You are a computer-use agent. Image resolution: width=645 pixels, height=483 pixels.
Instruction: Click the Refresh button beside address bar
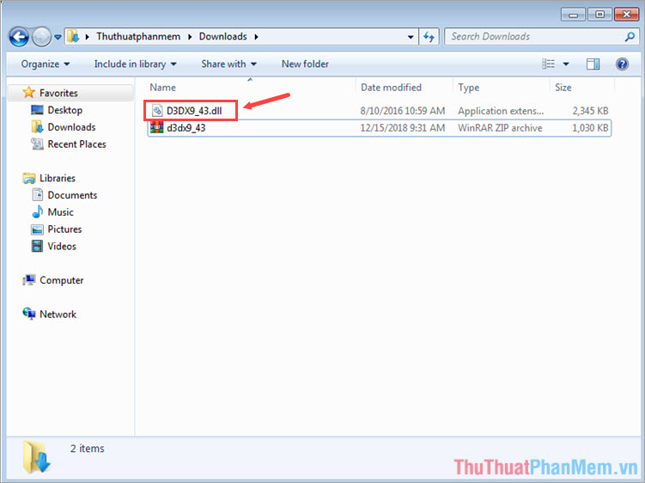(x=429, y=37)
